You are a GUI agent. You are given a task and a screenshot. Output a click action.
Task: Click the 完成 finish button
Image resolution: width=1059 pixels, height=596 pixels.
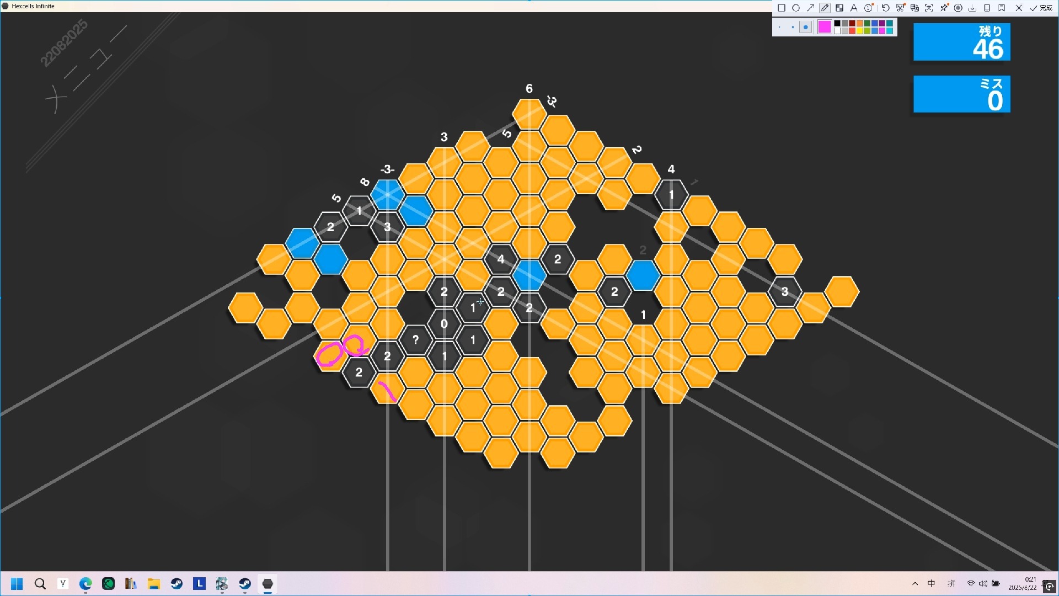pos(1041,8)
